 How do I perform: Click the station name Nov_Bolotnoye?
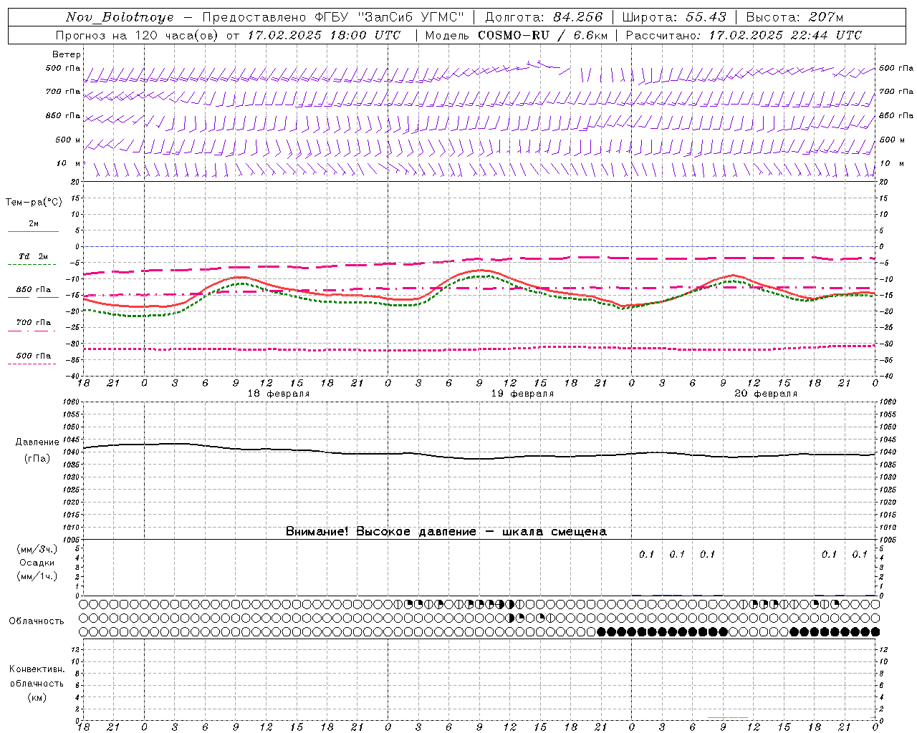tap(120, 17)
